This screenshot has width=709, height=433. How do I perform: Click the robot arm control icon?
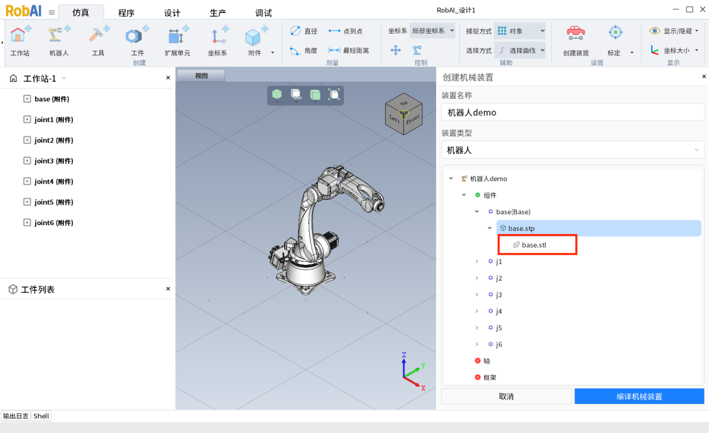click(x=417, y=50)
